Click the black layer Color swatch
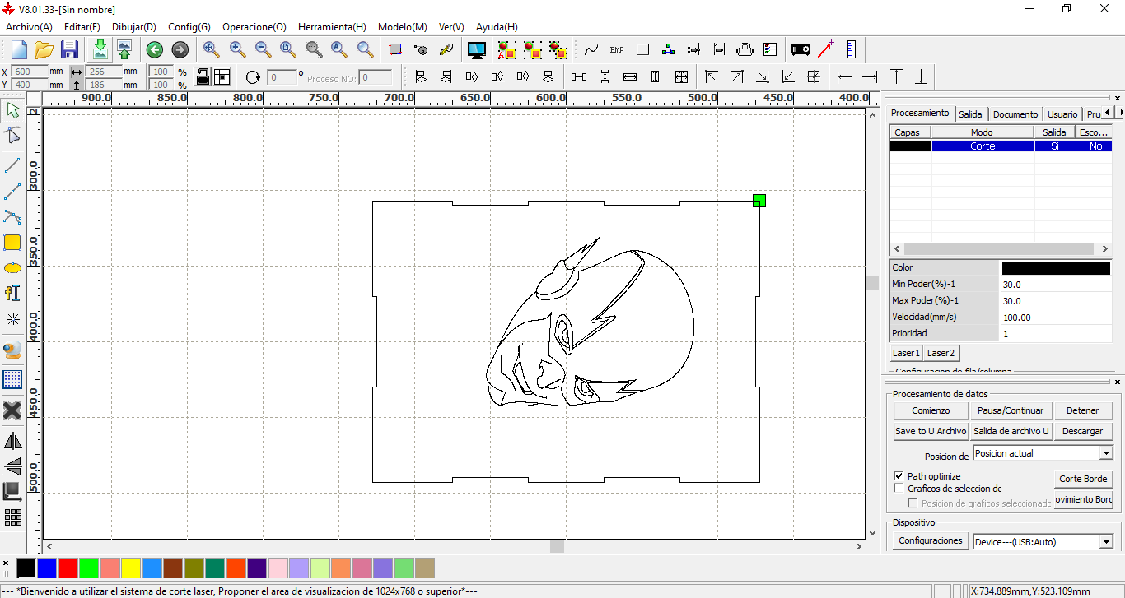The image size is (1125, 598). coord(1056,267)
